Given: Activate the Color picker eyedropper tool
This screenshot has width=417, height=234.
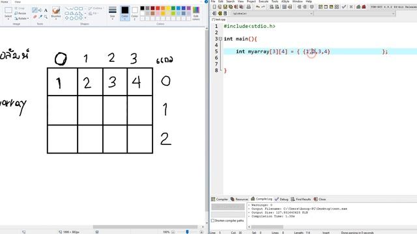Looking at the screenshot, I should tap(40, 17).
